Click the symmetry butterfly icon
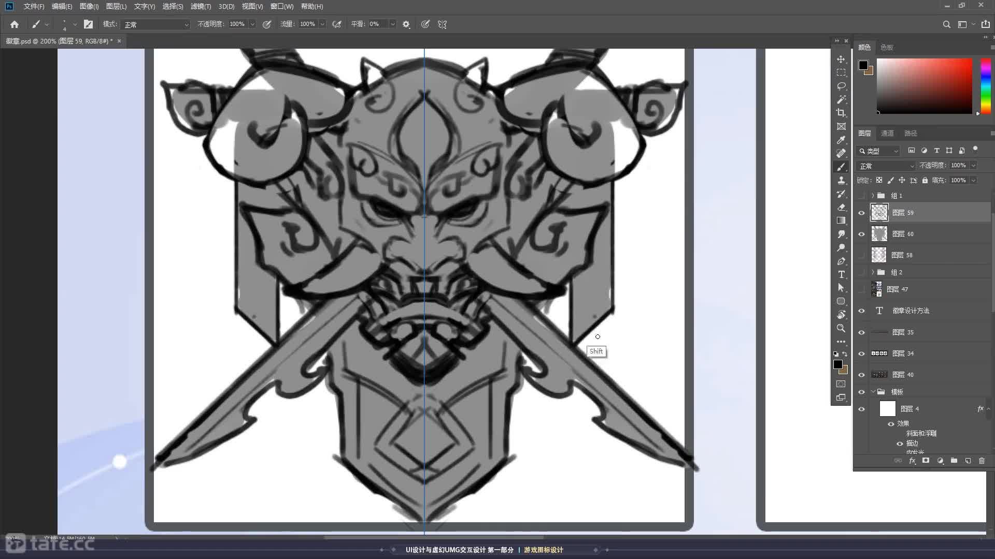This screenshot has width=995, height=559. coord(442,24)
